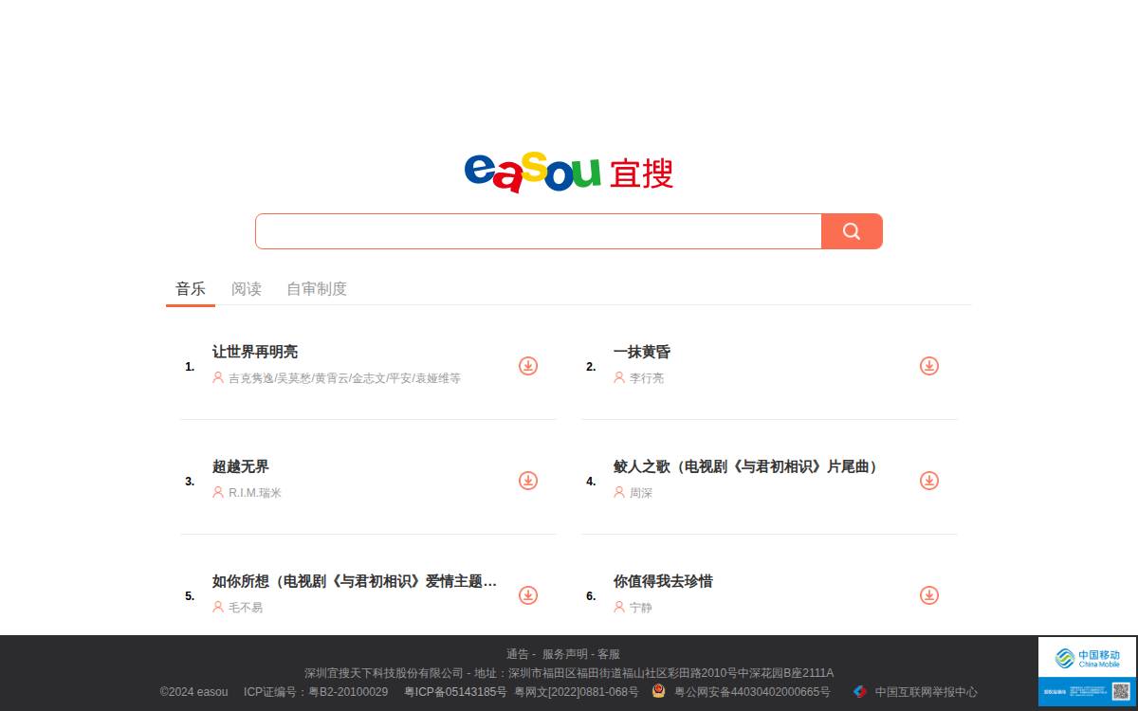Click the easou 宜搜 logo
Viewport: 1138px width, 711px height.
click(x=569, y=173)
